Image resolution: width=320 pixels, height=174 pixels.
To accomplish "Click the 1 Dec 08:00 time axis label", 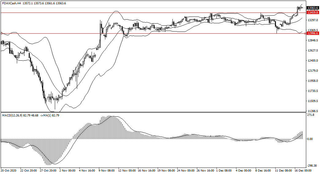I will point(224,170).
